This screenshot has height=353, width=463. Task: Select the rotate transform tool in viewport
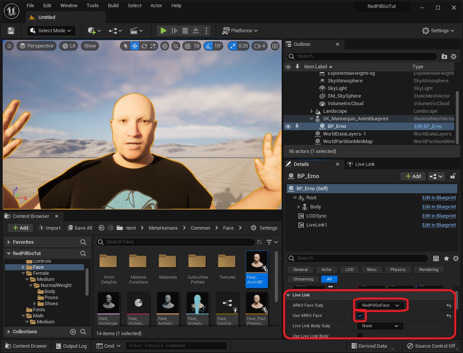point(144,46)
